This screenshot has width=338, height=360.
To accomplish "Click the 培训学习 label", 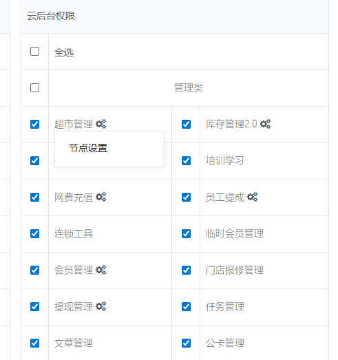I will click(224, 160).
